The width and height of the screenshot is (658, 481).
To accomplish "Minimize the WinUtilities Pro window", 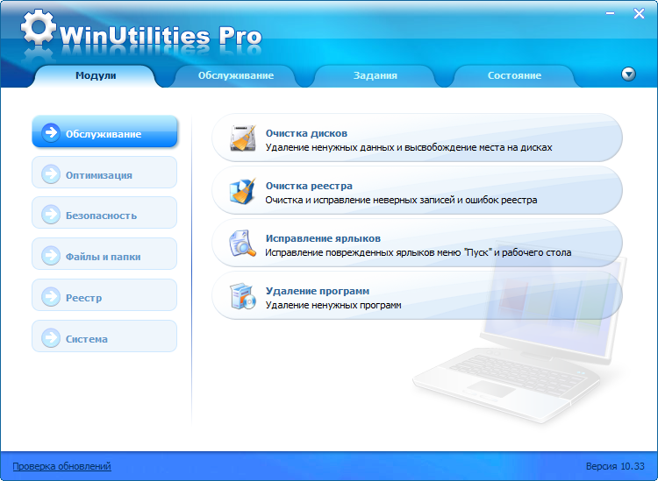I will (x=610, y=13).
